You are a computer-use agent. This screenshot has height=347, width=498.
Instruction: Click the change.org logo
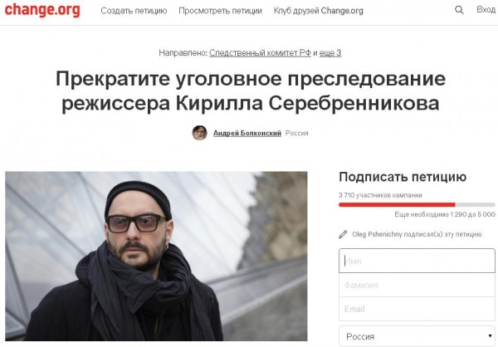click(x=42, y=10)
